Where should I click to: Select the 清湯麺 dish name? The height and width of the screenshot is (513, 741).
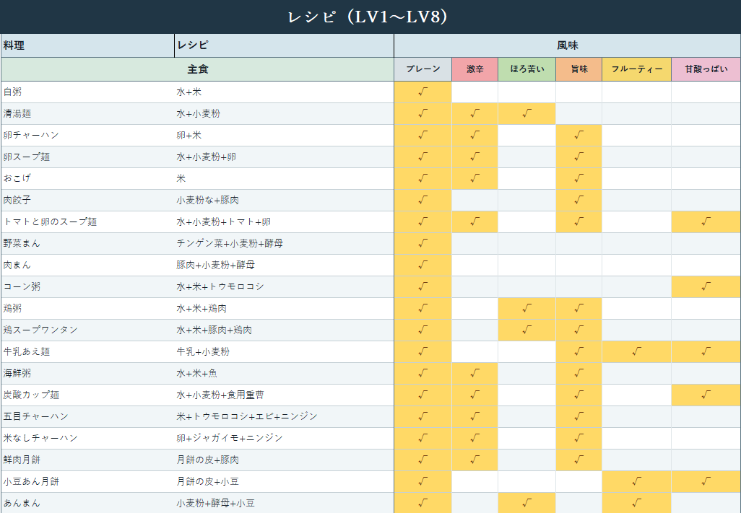(17, 114)
